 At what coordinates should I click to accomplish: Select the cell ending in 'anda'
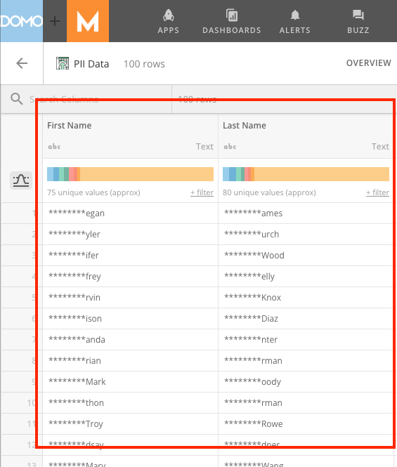coord(130,340)
